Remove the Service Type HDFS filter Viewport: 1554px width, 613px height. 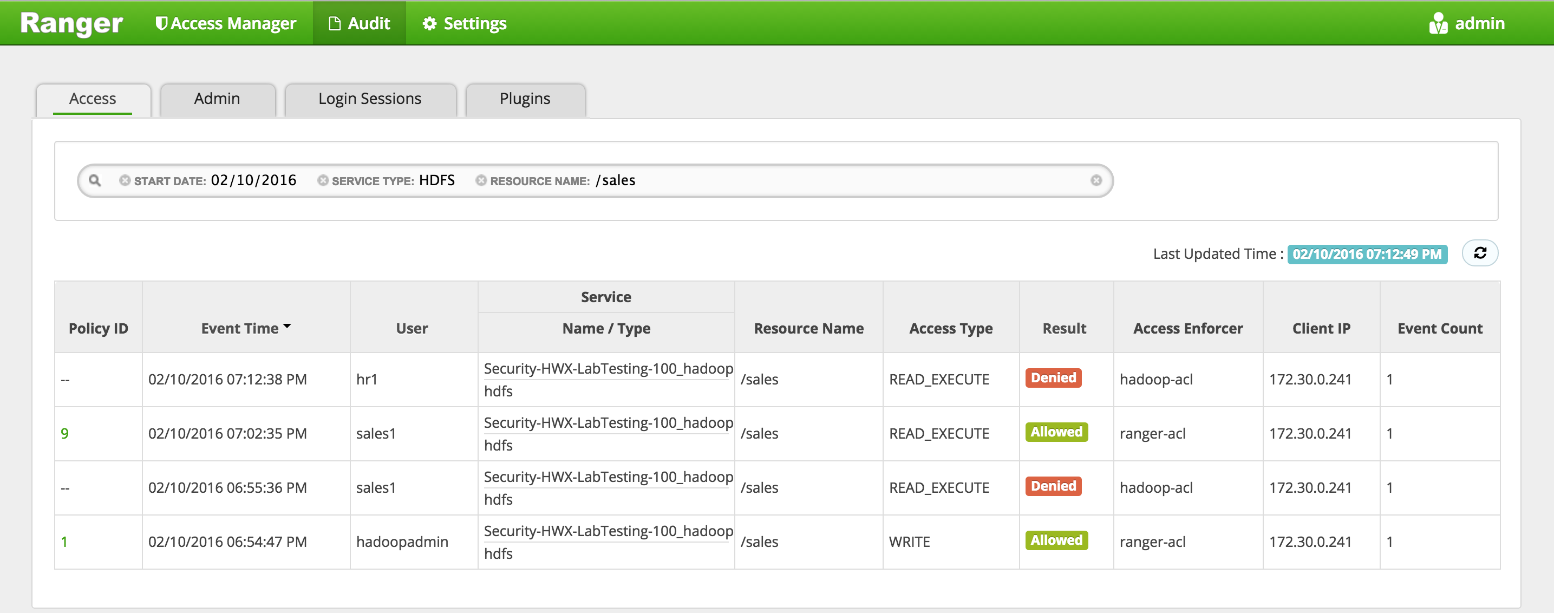[323, 180]
